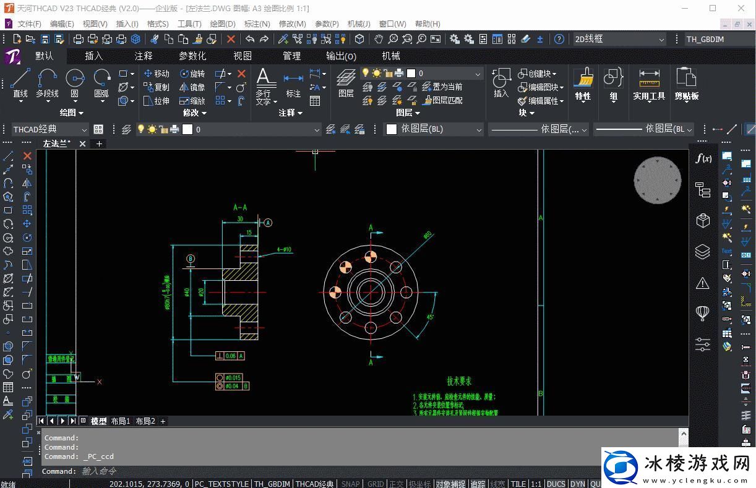Click the white color swatch beside 依图层(BL)
756x488 pixels.
click(x=391, y=129)
